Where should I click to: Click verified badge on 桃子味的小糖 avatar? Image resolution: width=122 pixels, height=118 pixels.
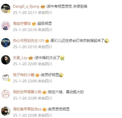click(x=9, y=80)
